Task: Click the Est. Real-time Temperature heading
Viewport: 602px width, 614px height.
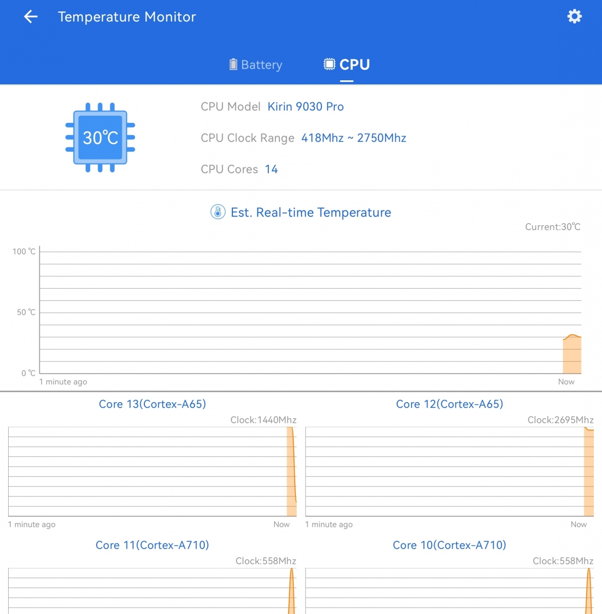Action: click(x=311, y=212)
